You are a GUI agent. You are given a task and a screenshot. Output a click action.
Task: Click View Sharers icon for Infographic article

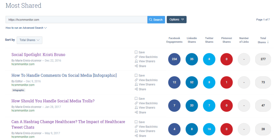click(x=136, y=84)
